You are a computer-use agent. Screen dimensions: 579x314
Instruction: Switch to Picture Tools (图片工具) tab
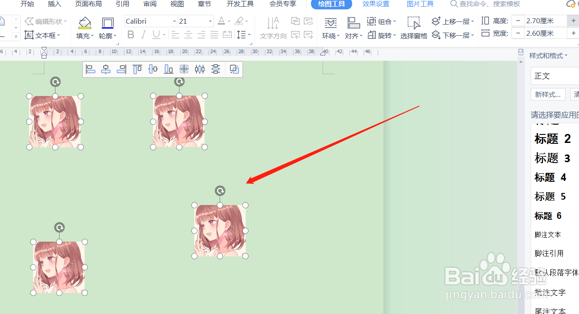pyautogui.click(x=420, y=4)
